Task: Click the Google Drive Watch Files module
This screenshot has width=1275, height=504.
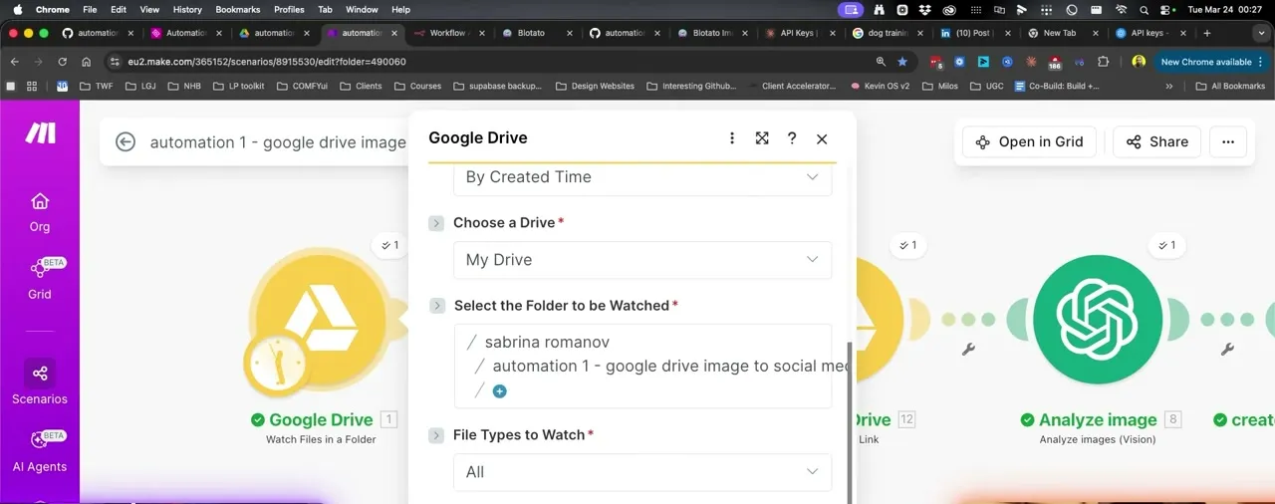Action: click(319, 321)
